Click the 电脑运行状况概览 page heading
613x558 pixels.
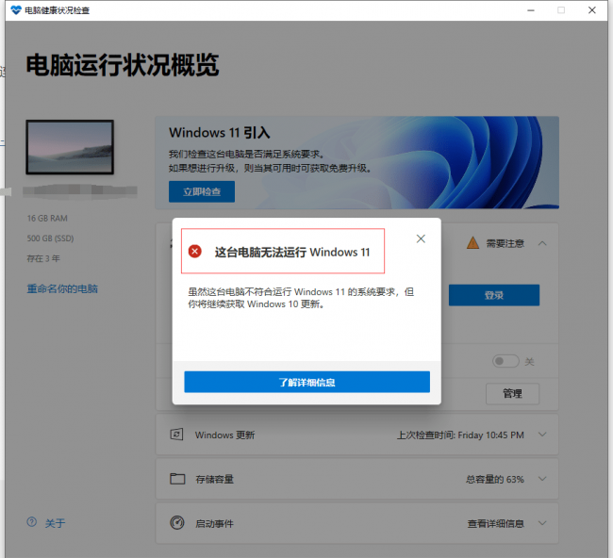123,64
